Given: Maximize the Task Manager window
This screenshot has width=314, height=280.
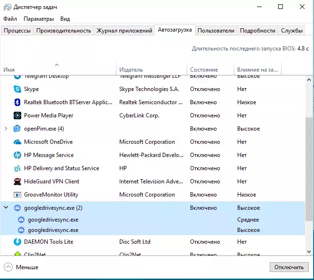Looking at the screenshot, I should [281, 7].
